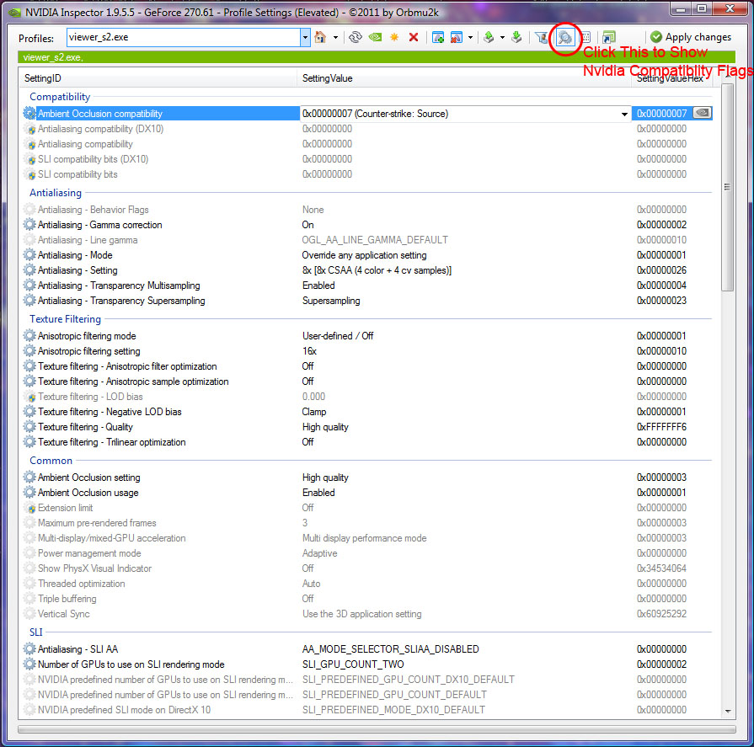This screenshot has width=754, height=747.
Task: Add application to profile icon
Action: (437, 37)
